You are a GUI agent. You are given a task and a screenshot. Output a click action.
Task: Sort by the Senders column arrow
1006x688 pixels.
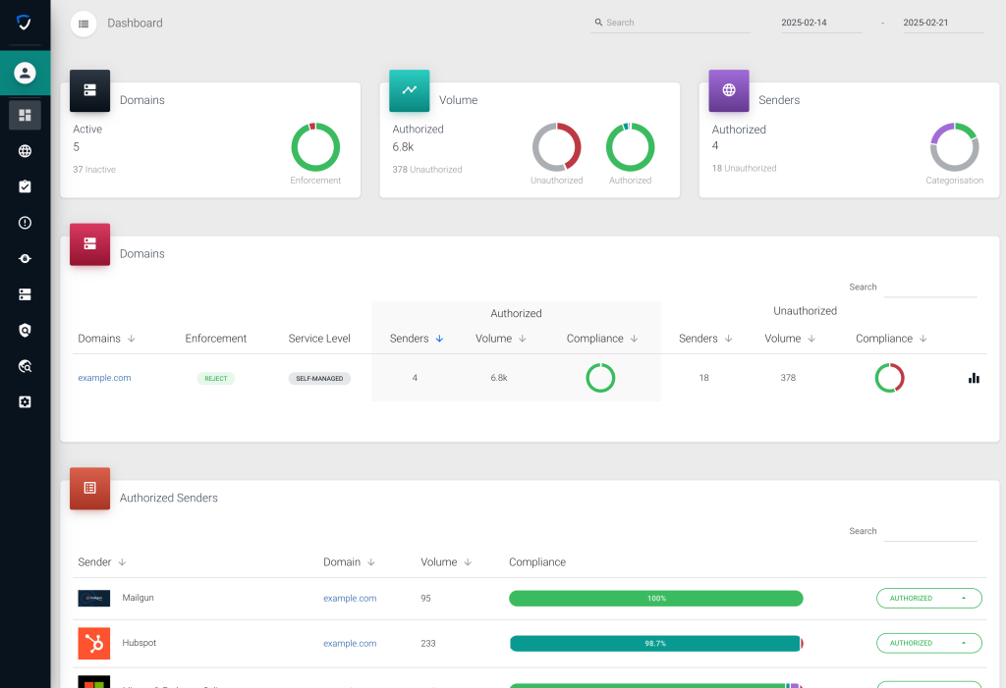[x=439, y=338]
